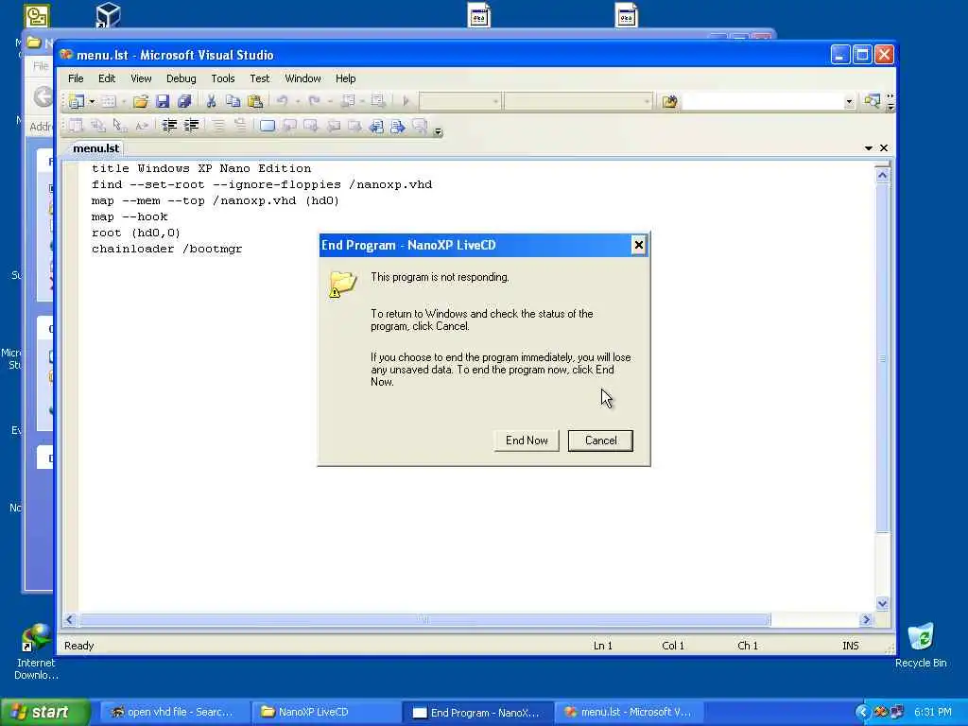Click the 'root (hd0,0)' code line
The image size is (968, 726).
click(x=136, y=233)
